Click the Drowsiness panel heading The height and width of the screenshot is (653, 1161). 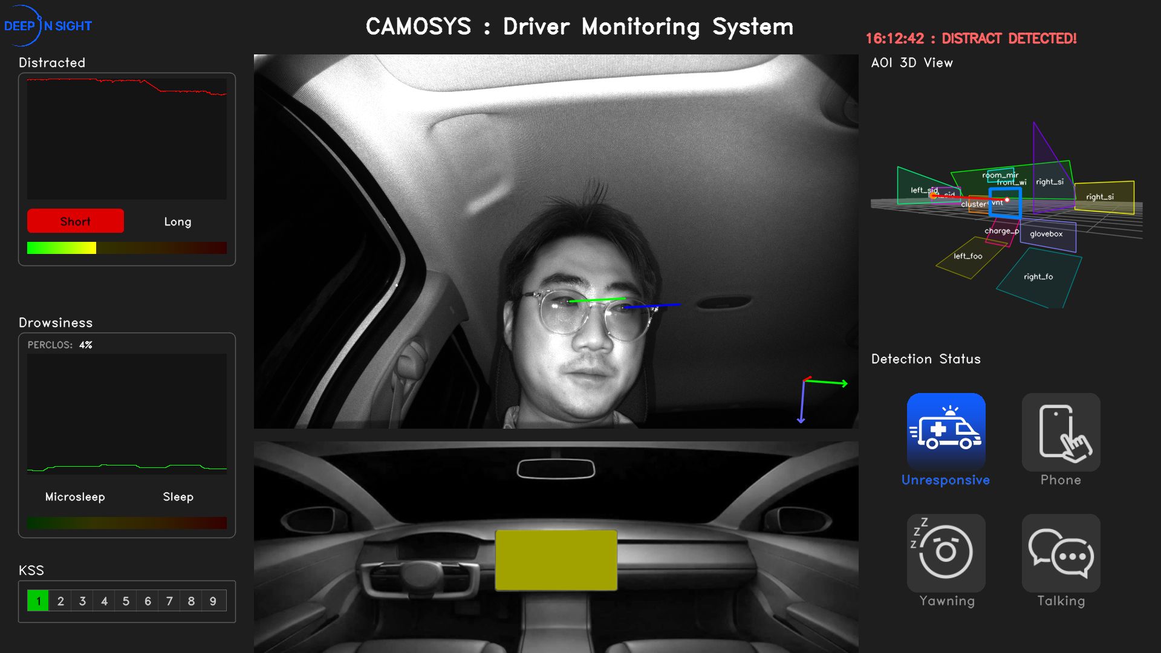(x=56, y=322)
